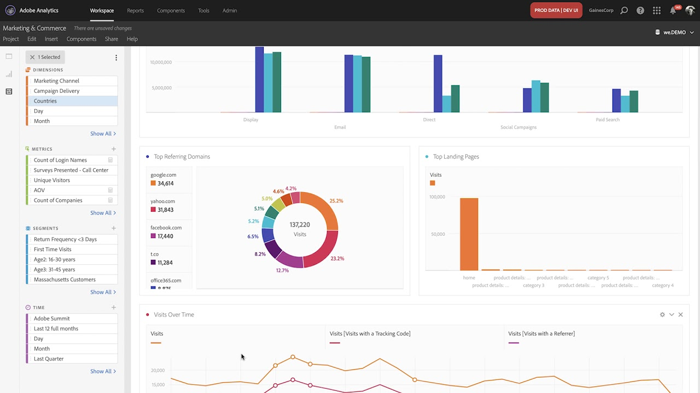Add a new metric with plus icon
700x393 pixels.
114,149
